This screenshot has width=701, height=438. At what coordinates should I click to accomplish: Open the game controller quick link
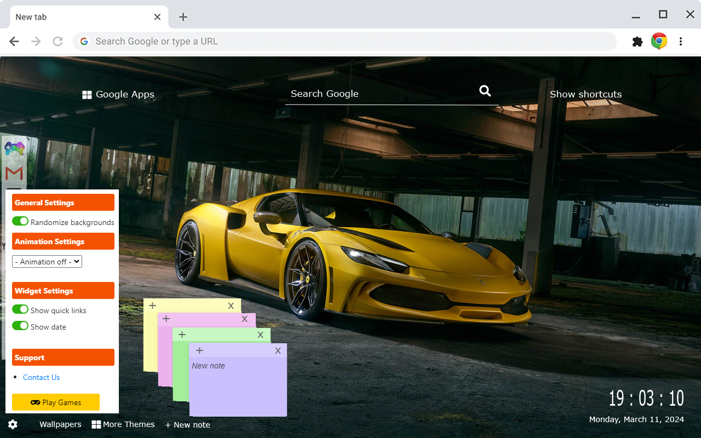tap(14, 148)
